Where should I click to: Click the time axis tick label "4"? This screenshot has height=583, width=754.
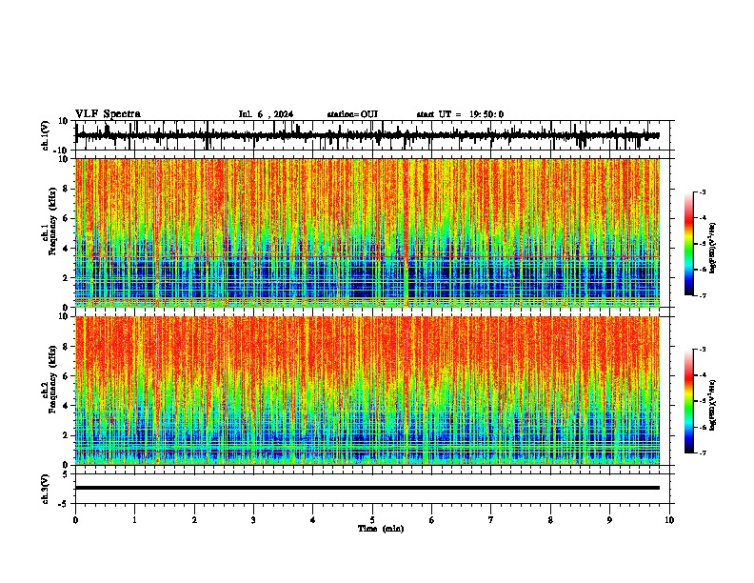[x=313, y=520]
